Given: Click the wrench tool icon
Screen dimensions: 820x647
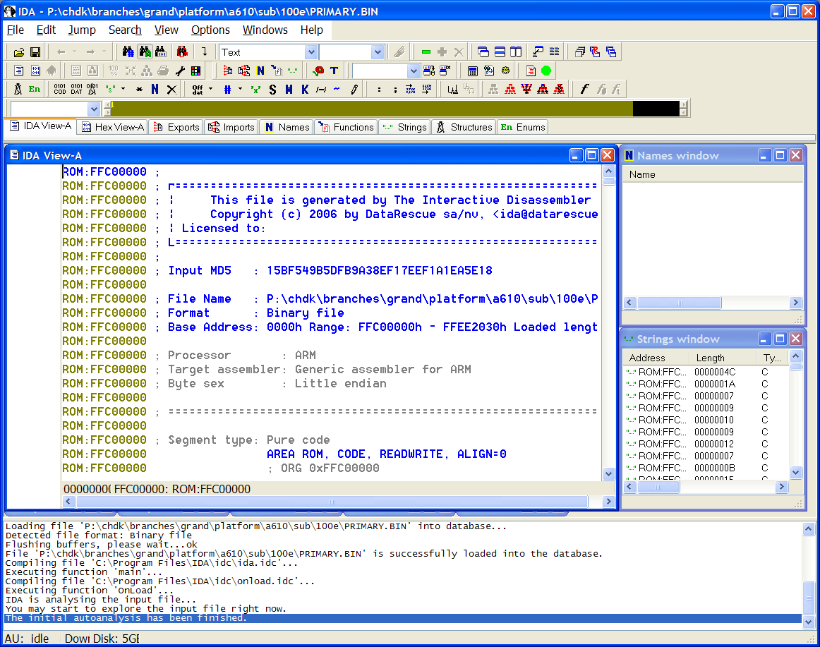Looking at the screenshot, I should [x=180, y=71].
